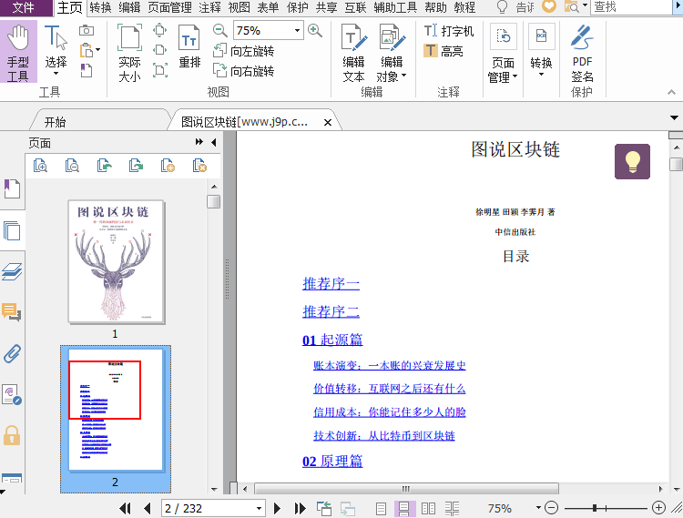The width and height of the screenshot is (683, 518).
Task: Open the Comments side panel
Action: [x=12, y=312]
